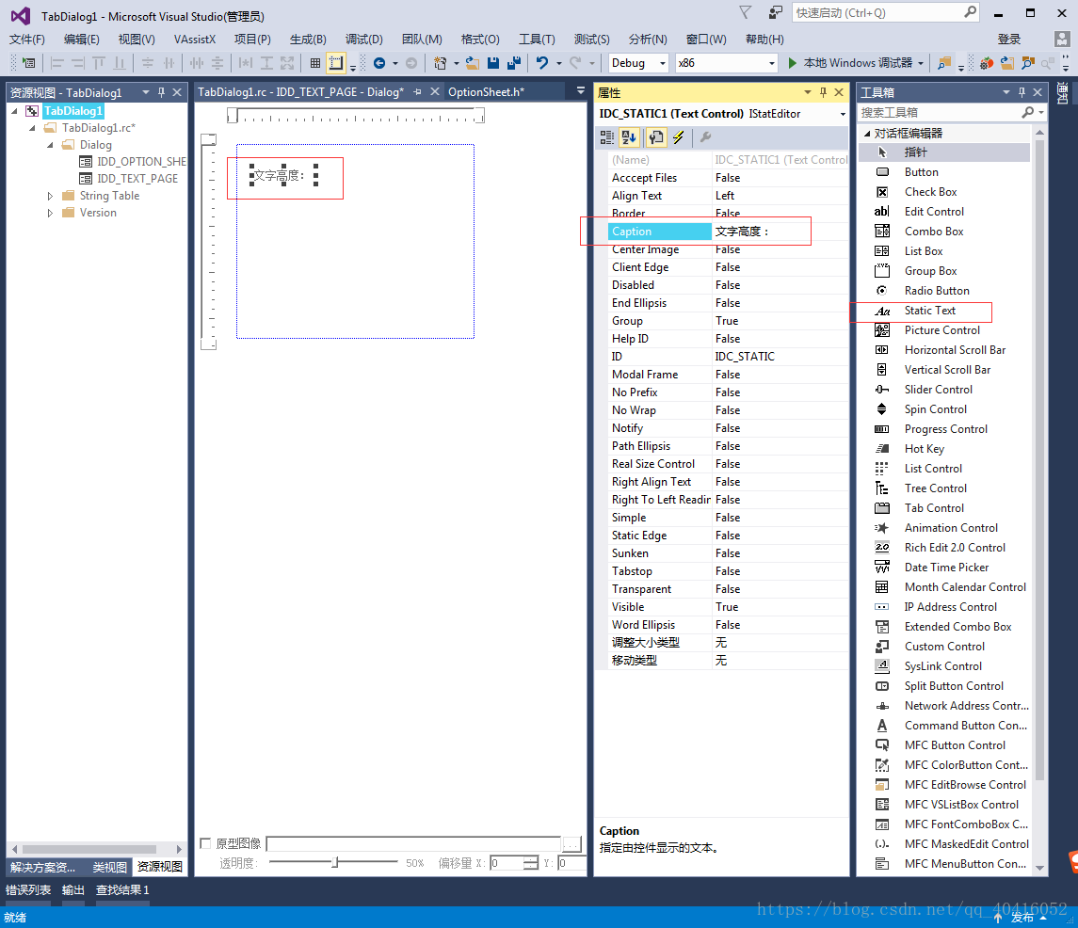Pin the 工具箱 panel
The width and height of the screenshot is (1078, 928).
point(1022,92)
